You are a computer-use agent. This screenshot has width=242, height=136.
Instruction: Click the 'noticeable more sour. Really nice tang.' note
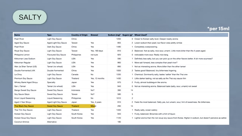pos(151,55)
